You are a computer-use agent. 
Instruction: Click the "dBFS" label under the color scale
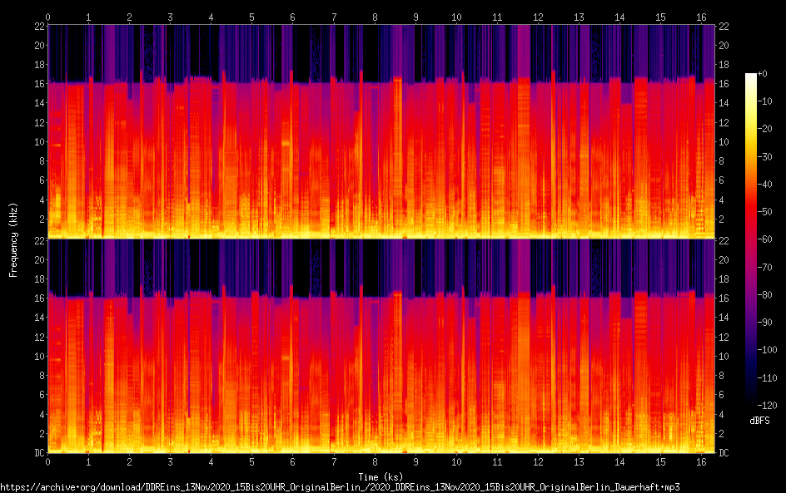(759, 421)
